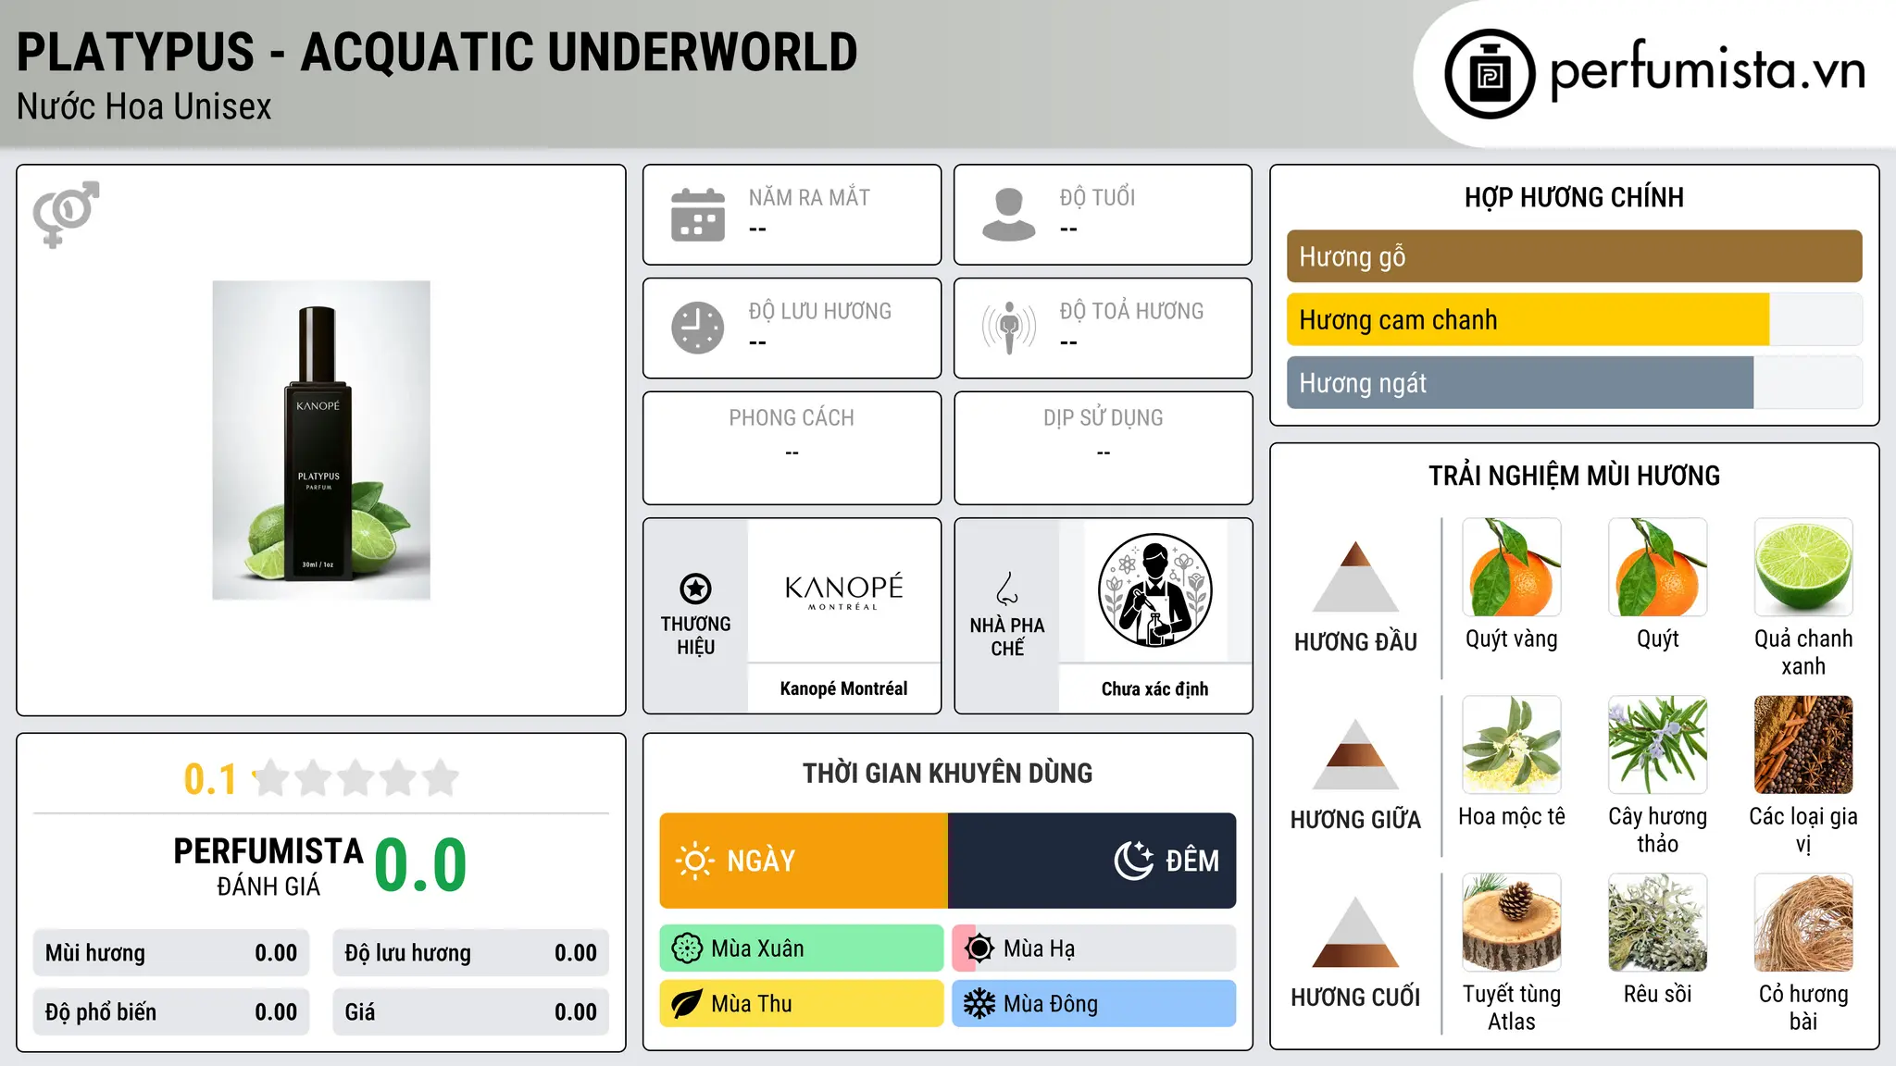Click the Mùa Đông season bar
This screenshot has width=1896, height=1066.
click(1094, 1004)
